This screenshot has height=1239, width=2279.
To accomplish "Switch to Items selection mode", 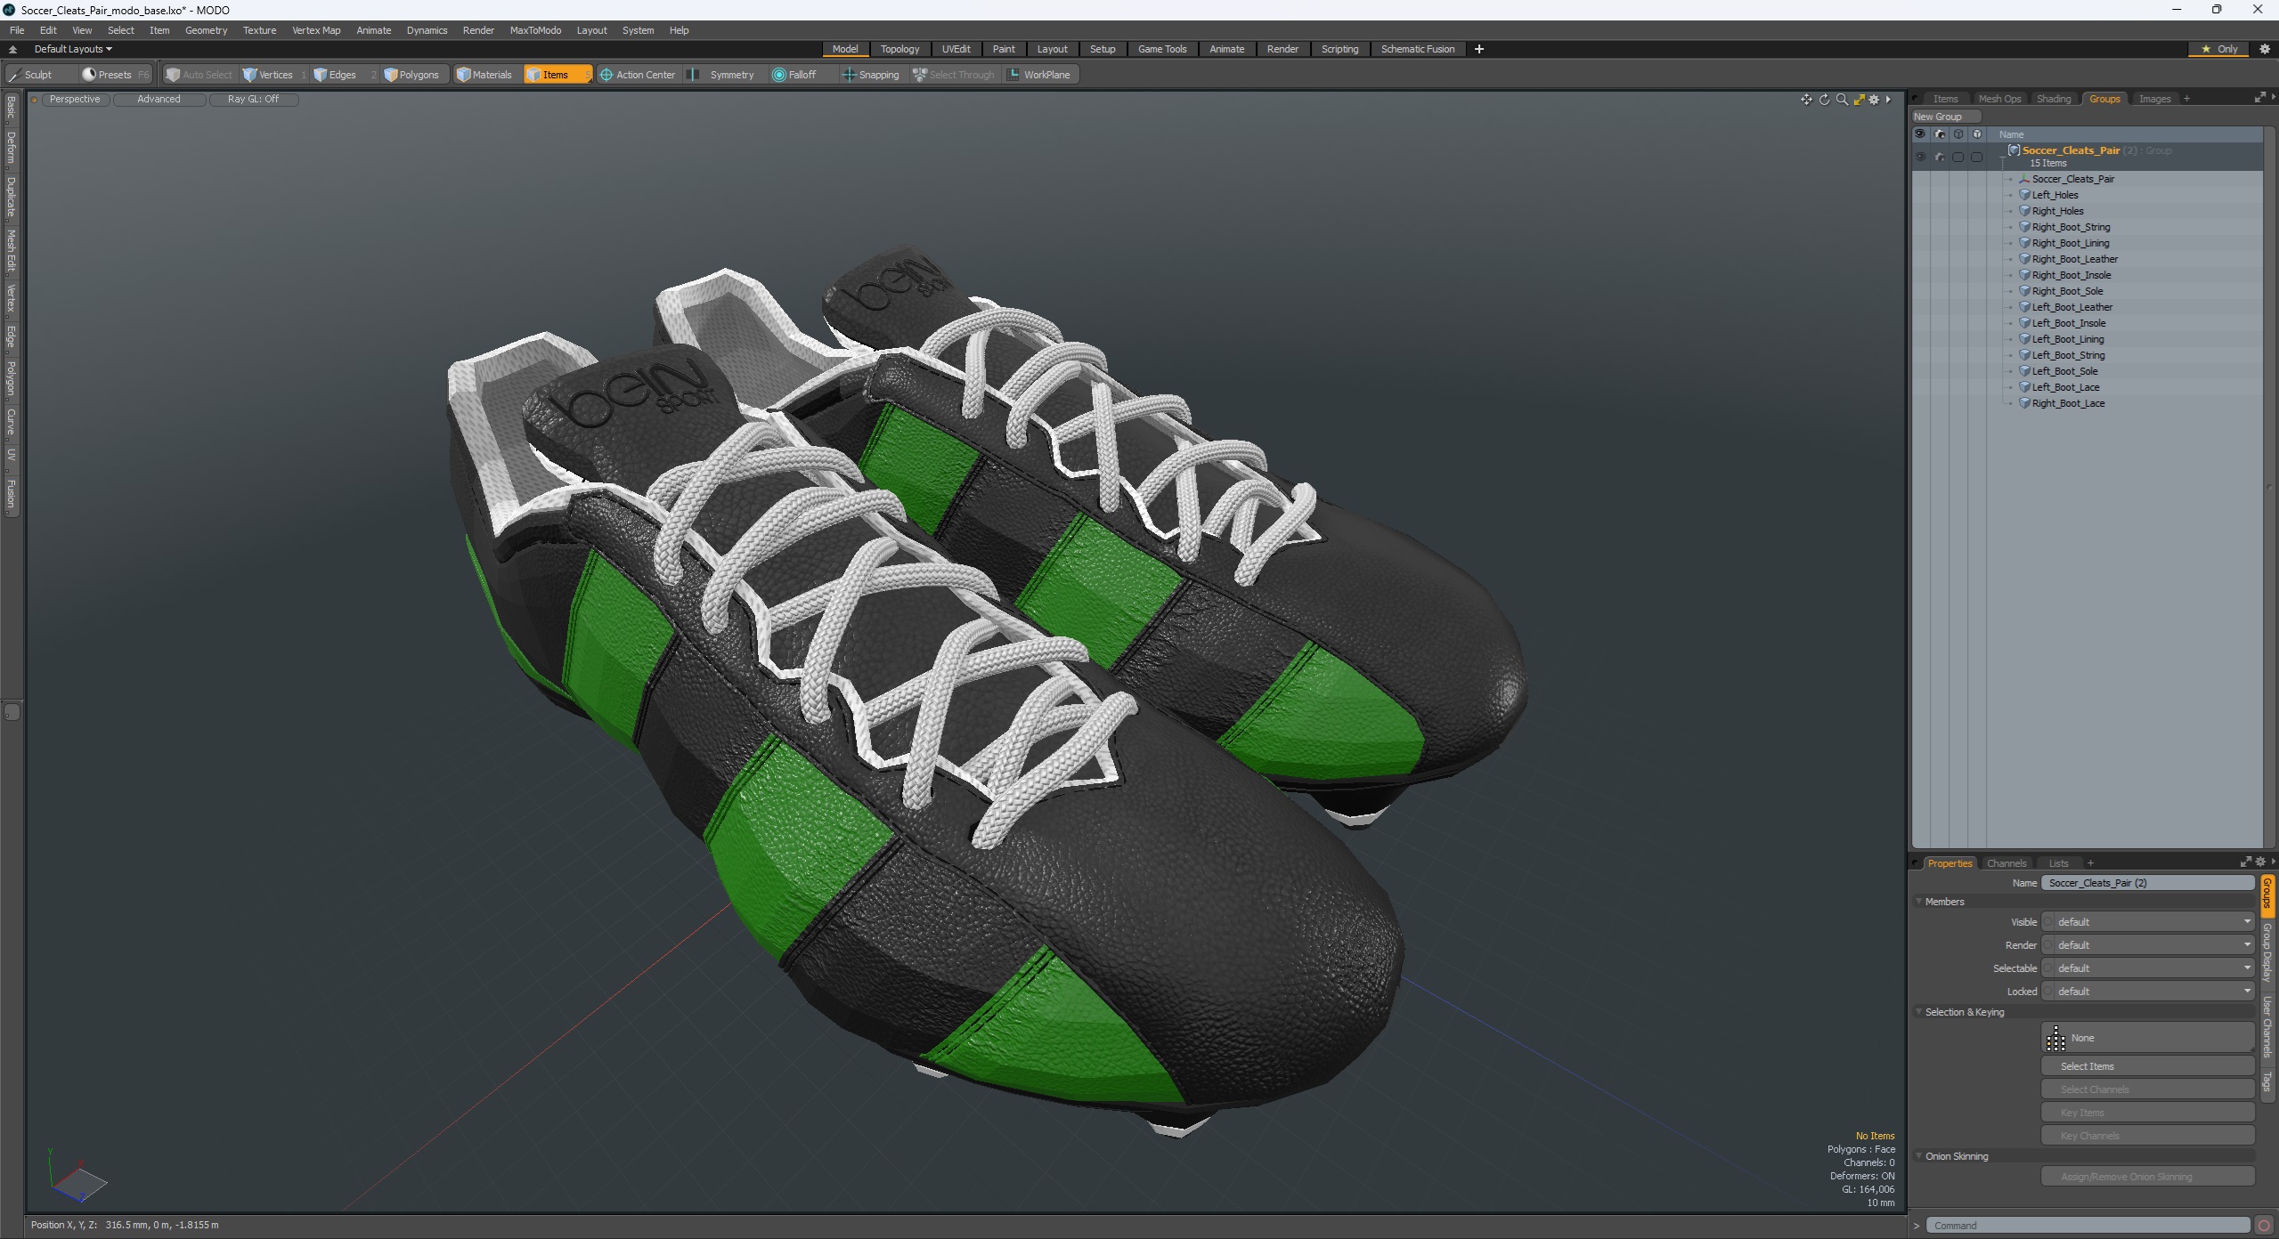I will [557, 75].
